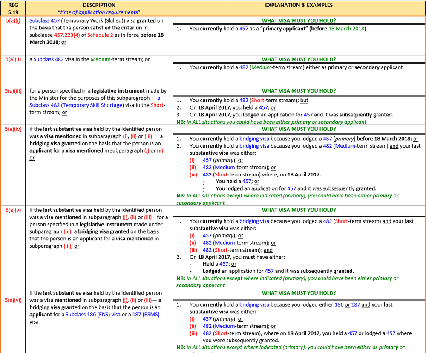Select the row label 5(a)(vi)

click(13, 300)
